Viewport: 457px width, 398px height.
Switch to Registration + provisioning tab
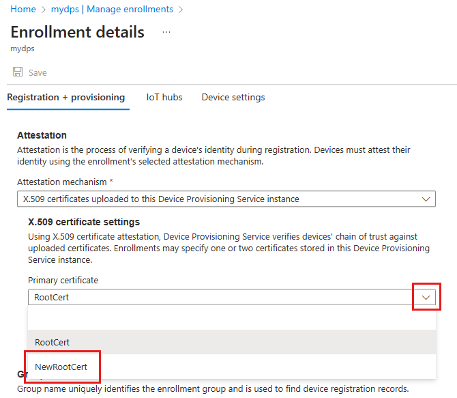tap(66, 97)
